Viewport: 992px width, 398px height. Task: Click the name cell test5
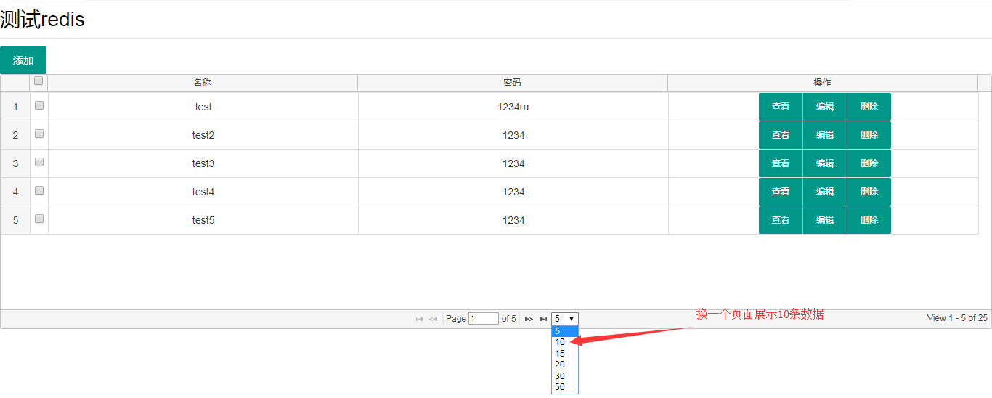pyautogui.click(x=203, y=220)
